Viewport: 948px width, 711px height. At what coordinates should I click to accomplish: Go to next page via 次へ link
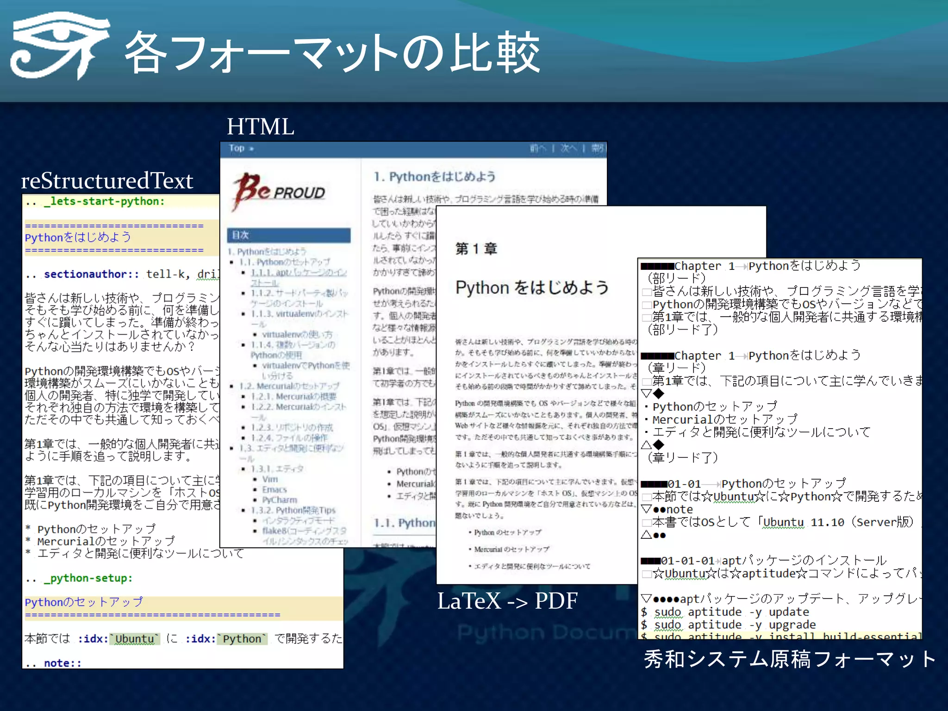click(568, 149)
